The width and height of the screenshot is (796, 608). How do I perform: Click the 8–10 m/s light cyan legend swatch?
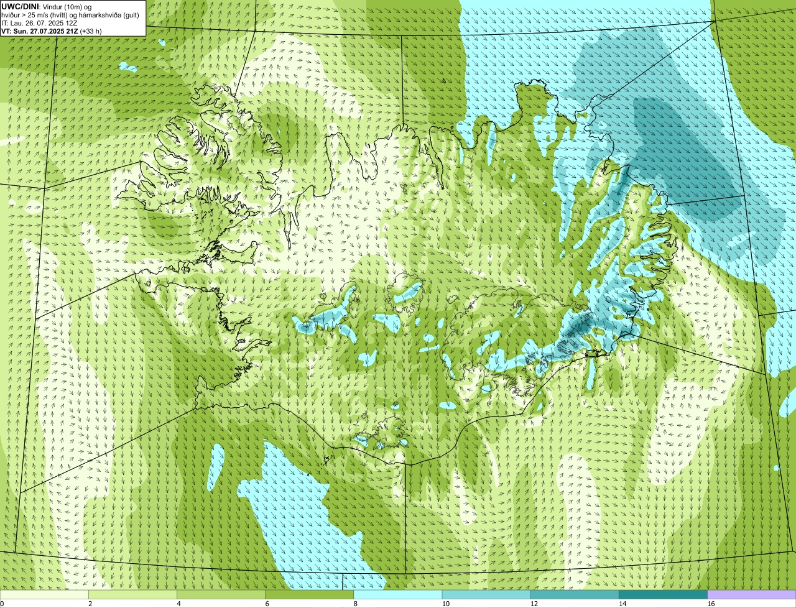(398, 595)
